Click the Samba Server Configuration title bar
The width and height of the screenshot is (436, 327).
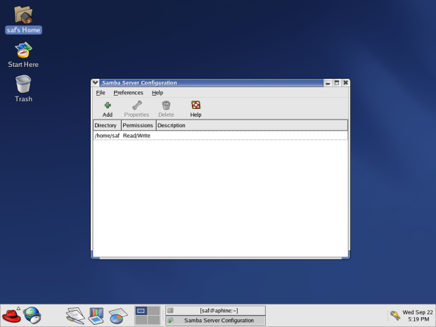tap(212, 82)
